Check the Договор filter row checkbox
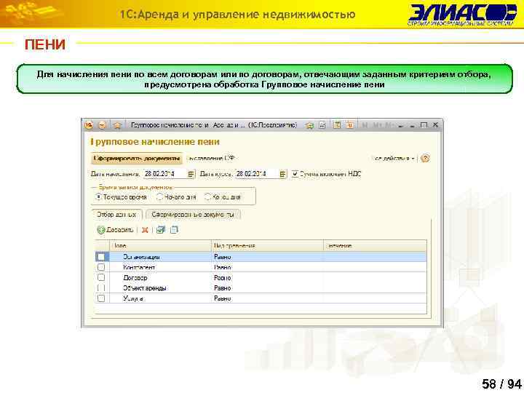524x393 pixels. pyautogui.click(x=101, y=278)
